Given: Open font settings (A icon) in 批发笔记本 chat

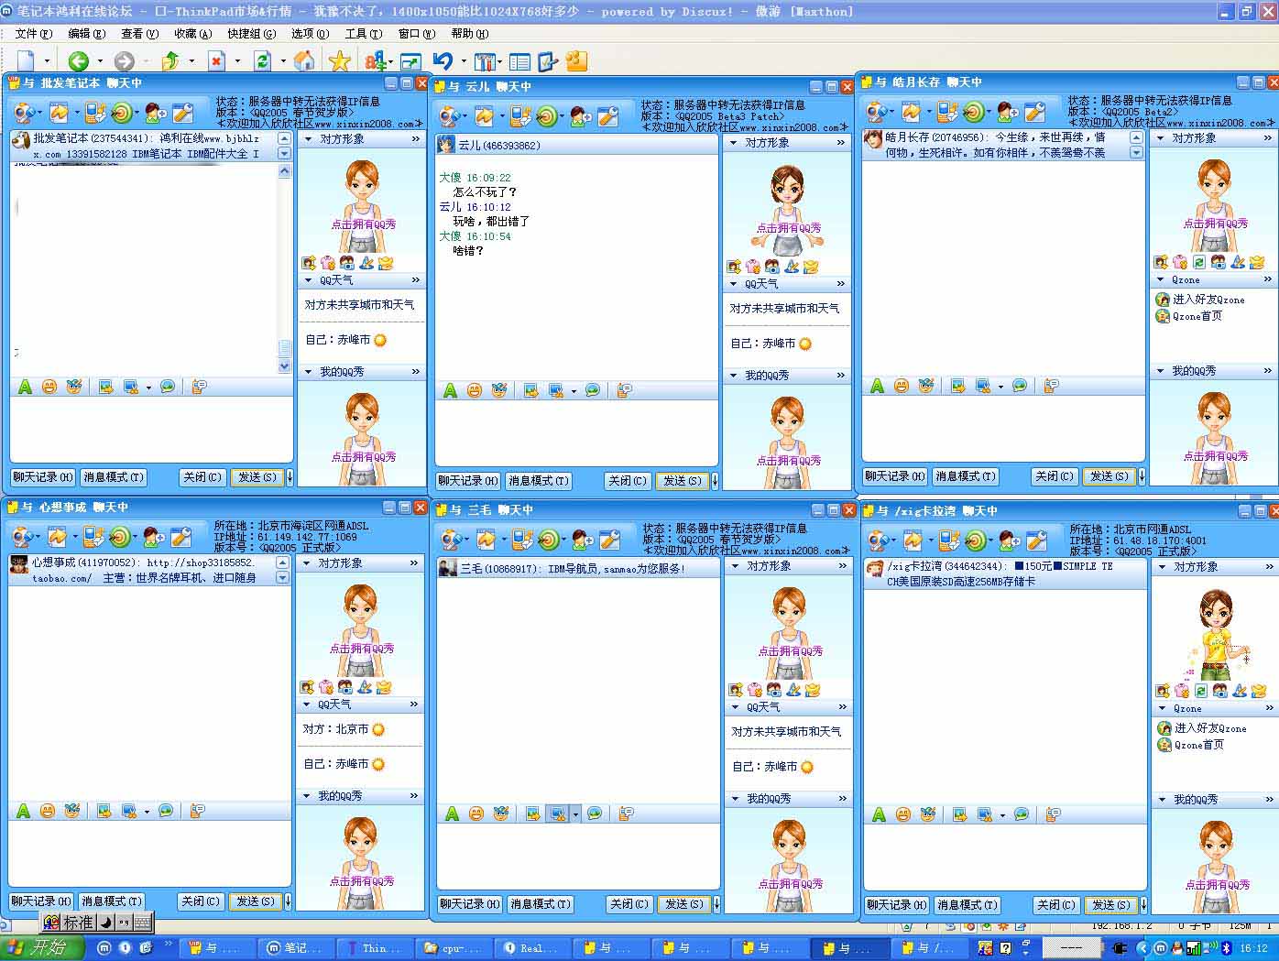Looking at the screenshot, I should 25,387.
